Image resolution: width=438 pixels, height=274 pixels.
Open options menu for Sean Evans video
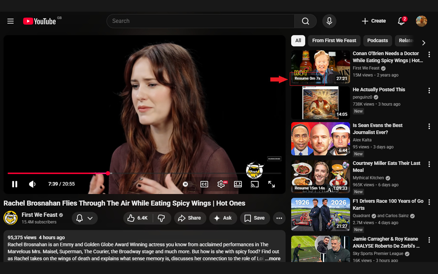[x=429, y=126]
